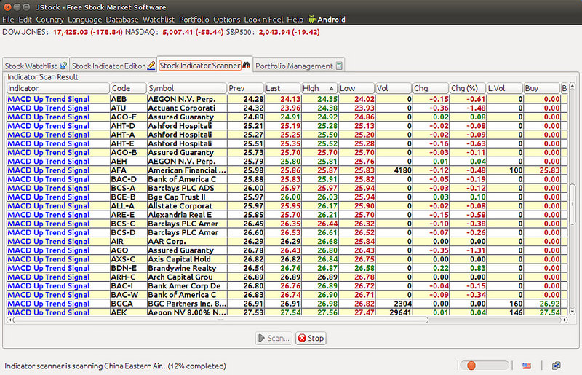
Task: Click the orange scanning progress indicator
Action: point(471,365)
